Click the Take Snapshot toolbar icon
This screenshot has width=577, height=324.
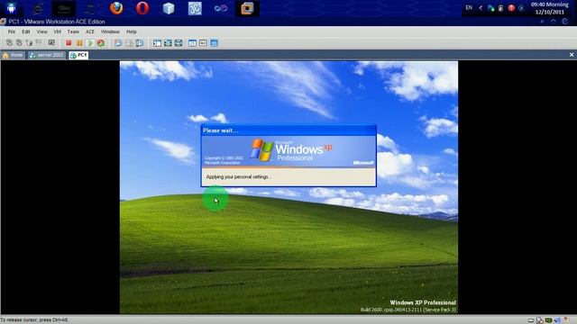coord(118,43)
